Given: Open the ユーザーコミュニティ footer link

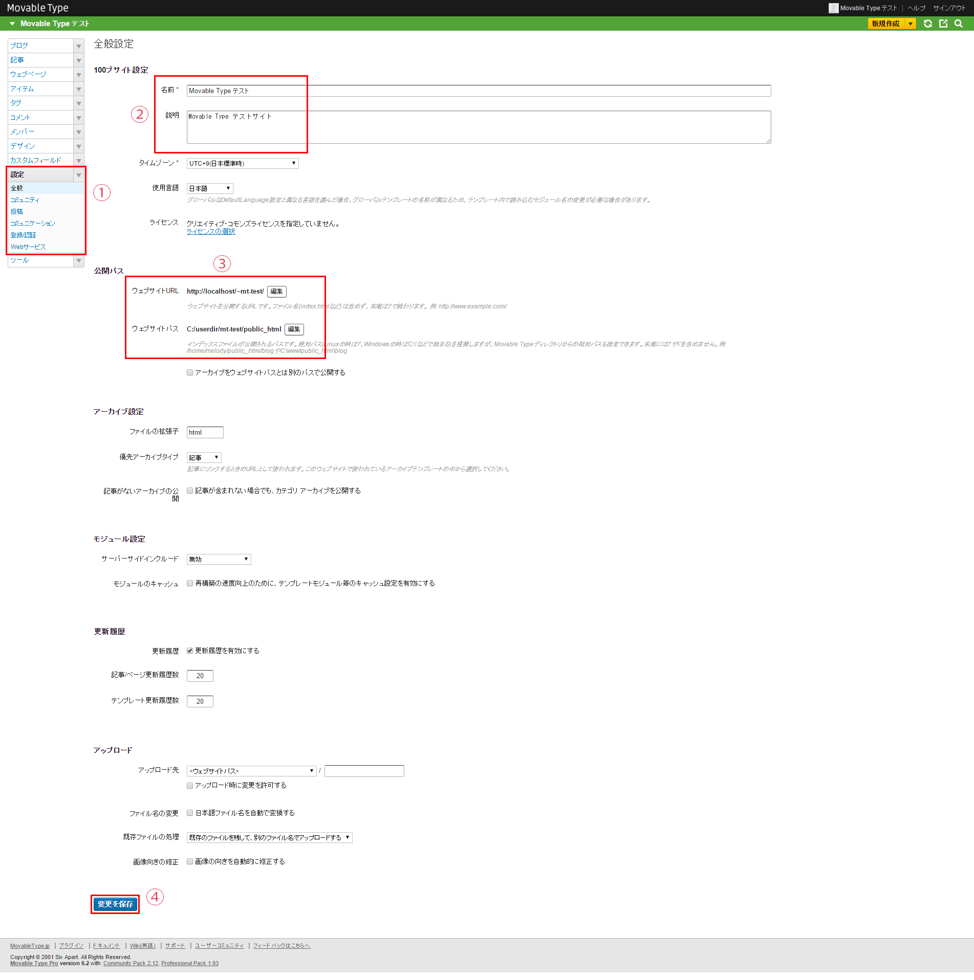Looking at the screenshot, I should pos(219,946).
